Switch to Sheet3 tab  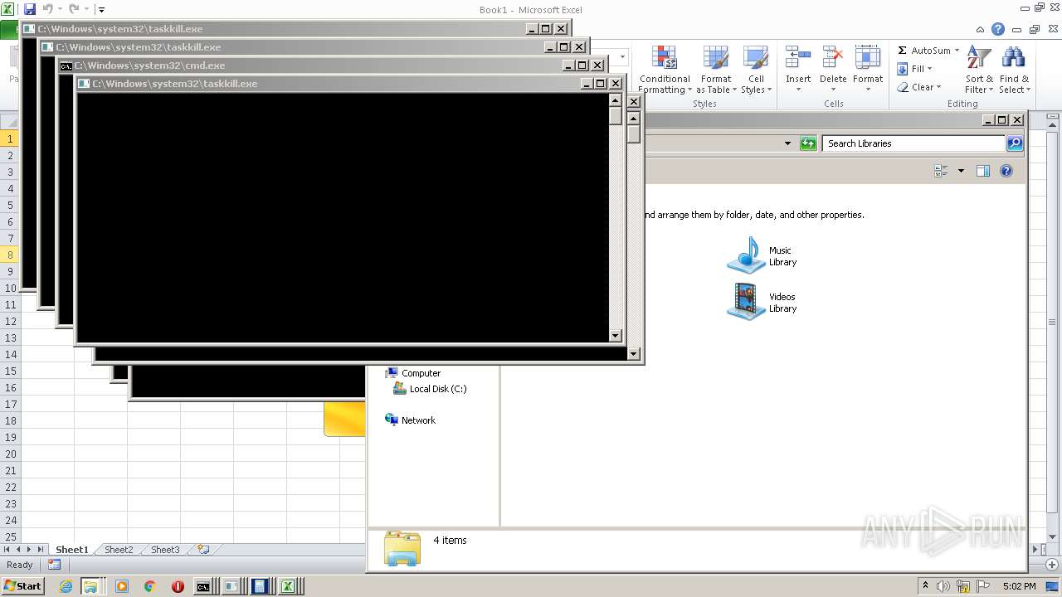(164, 550)
